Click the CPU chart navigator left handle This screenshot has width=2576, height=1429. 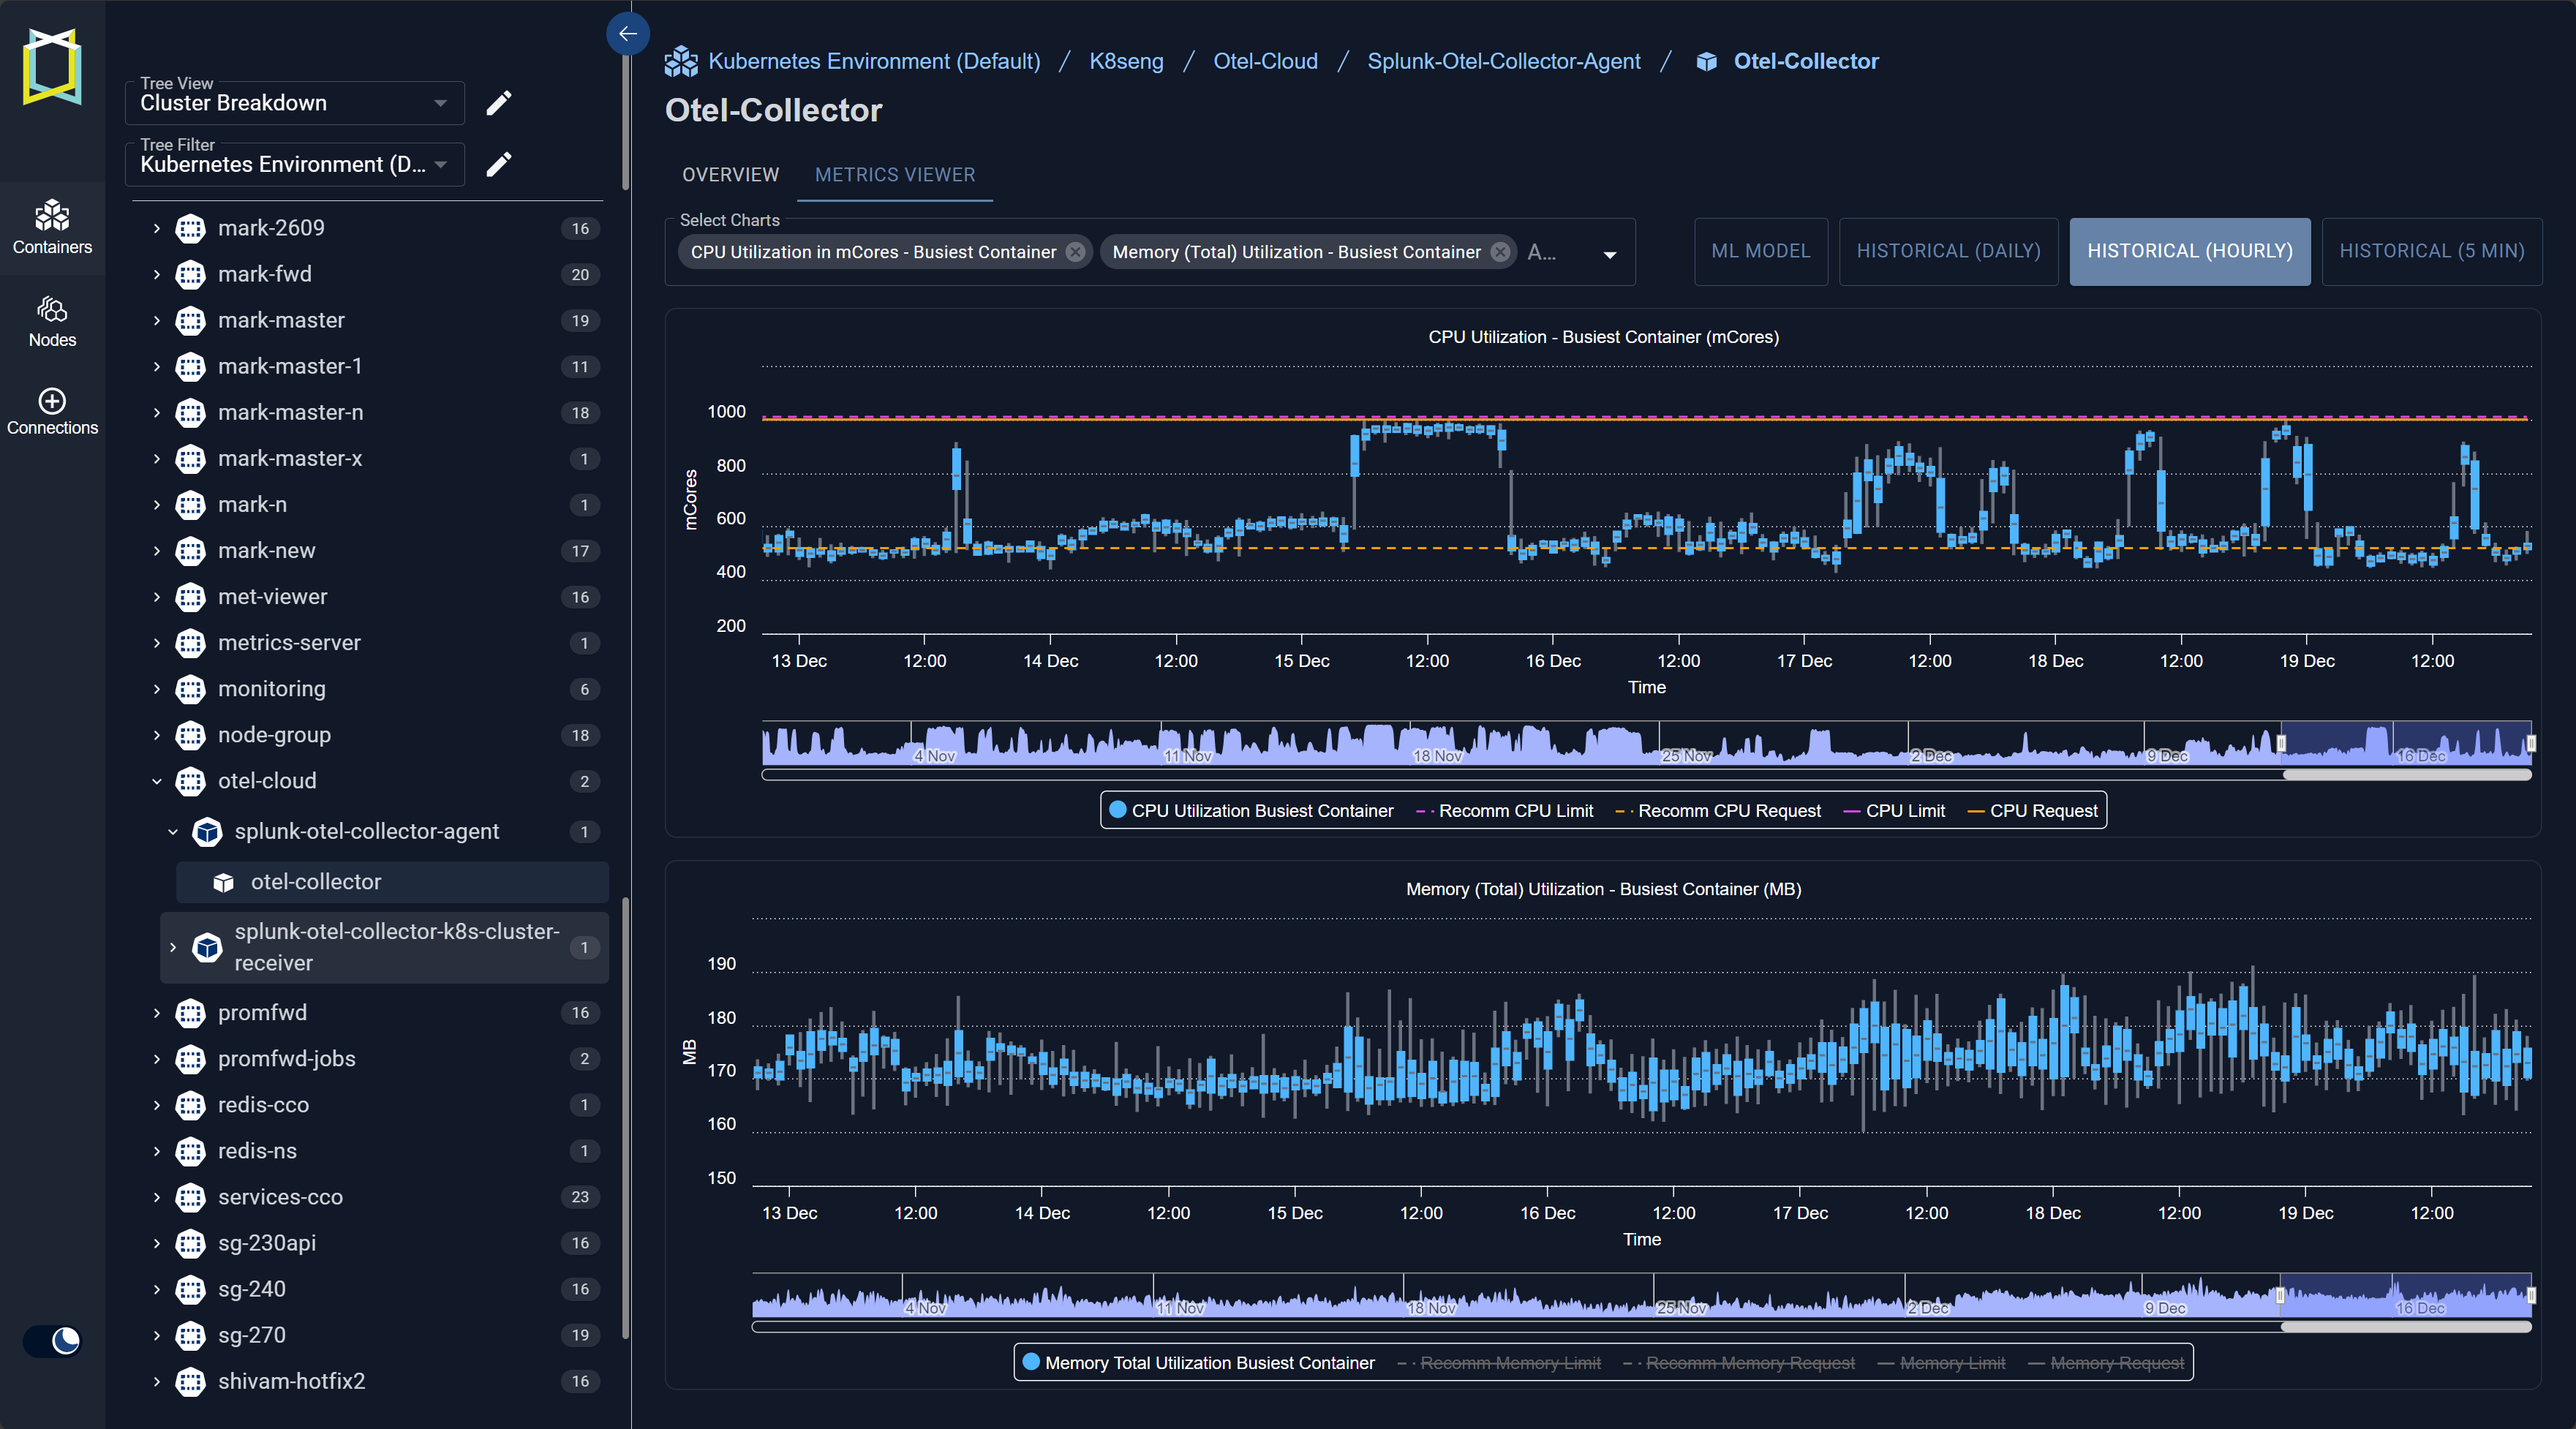pos(2281,743)
